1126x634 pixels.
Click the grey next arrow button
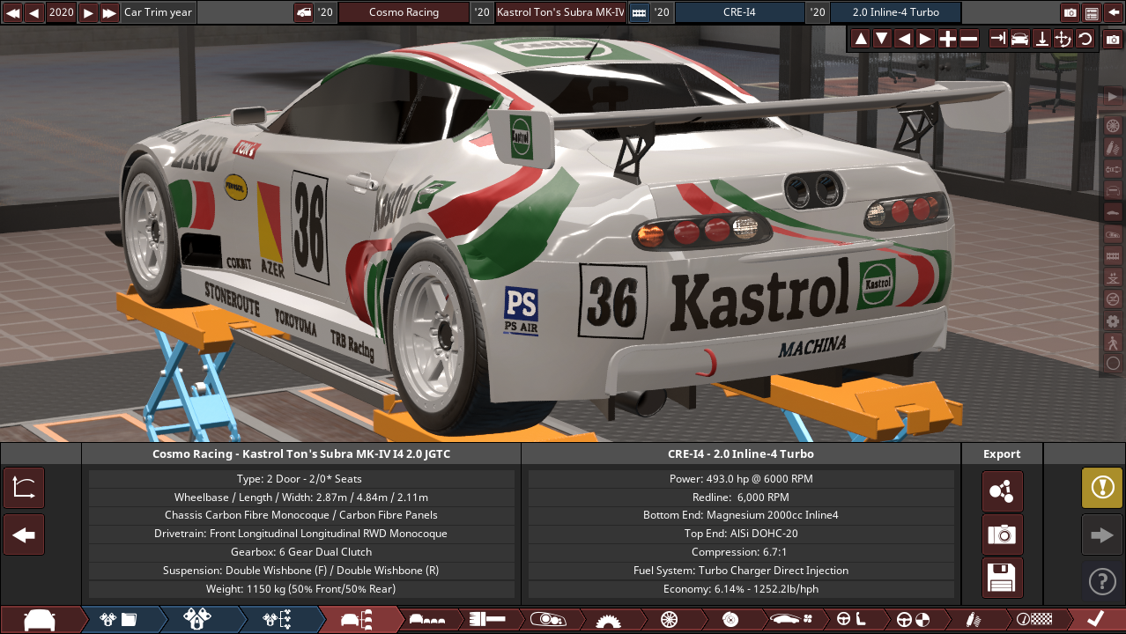tap(1102, 534)
